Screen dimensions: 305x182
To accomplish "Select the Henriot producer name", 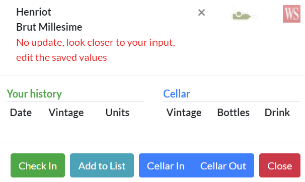I will click(34, 12).
